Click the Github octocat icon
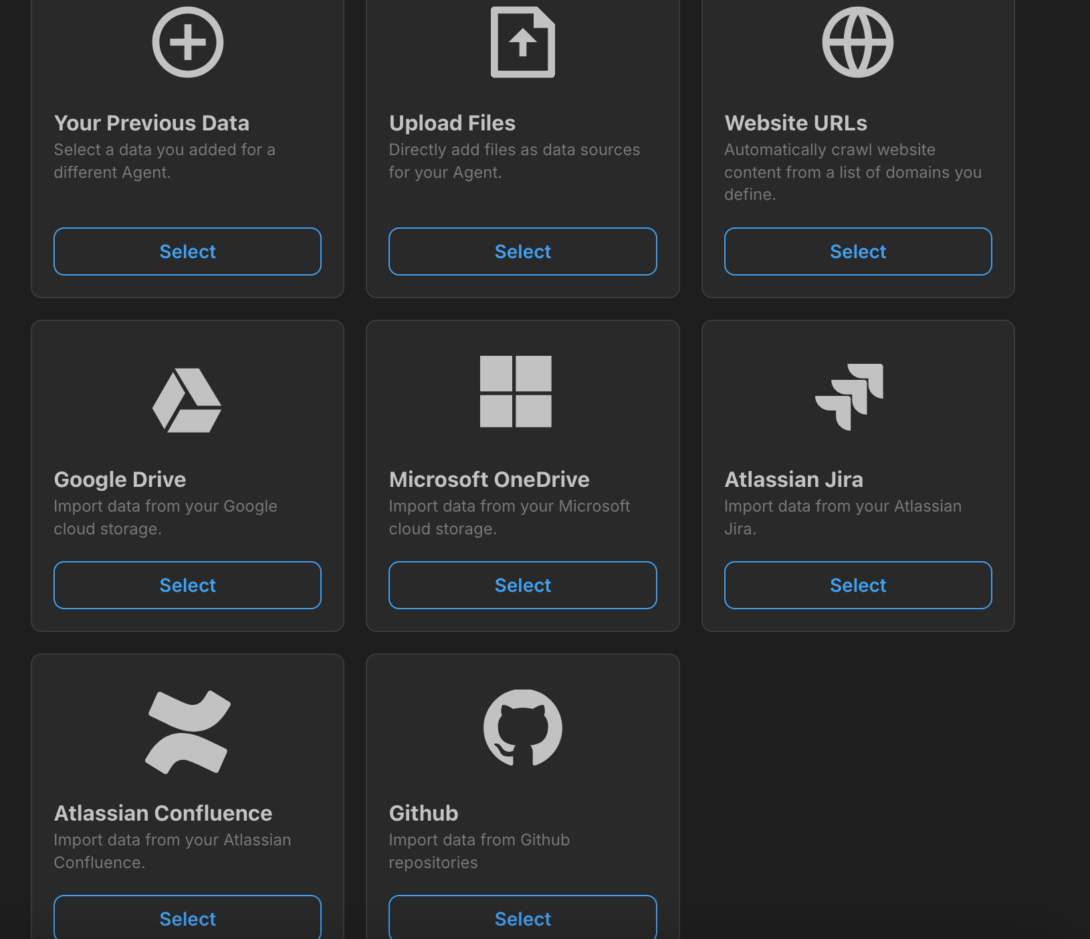The height and width of the screenshot is (939, 1090). 523,728
